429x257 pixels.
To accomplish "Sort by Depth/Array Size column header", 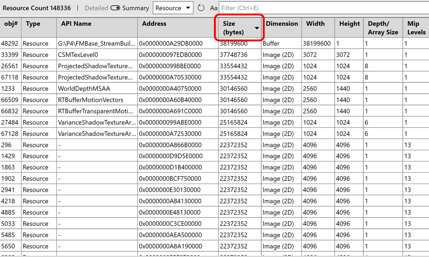I will pos(383,28).
